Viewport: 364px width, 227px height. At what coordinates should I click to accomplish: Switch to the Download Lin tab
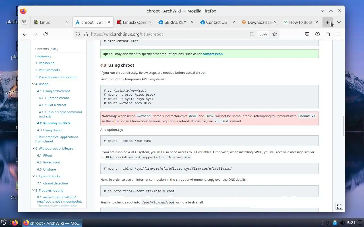pos(259,22)
